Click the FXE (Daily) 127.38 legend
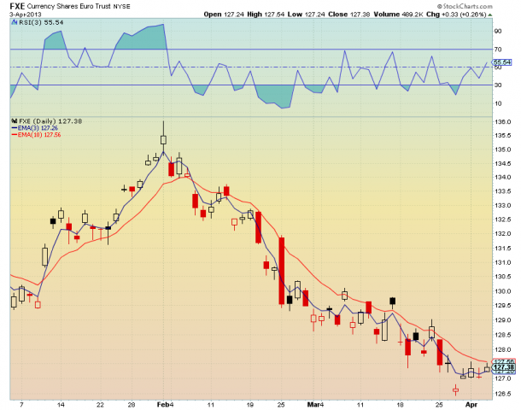Screen dimensions: 521x410 click(x=50, y=121)
